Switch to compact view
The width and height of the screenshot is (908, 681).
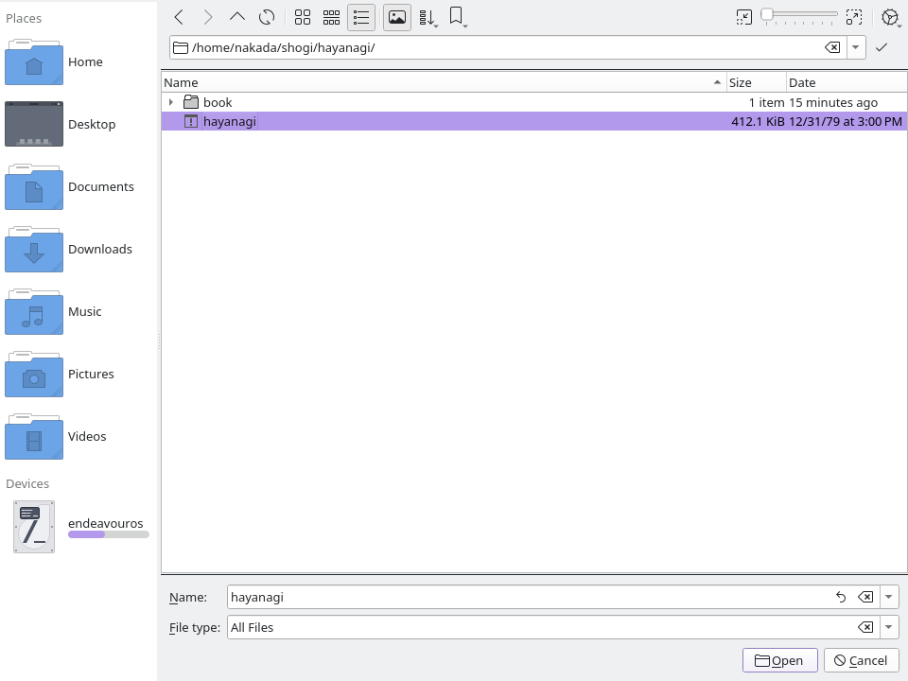click(x=331, y=17)
